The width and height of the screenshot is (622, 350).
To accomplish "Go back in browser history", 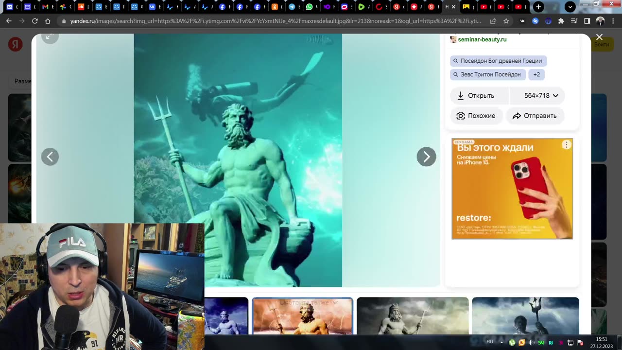I will click(x=9, y=21).
